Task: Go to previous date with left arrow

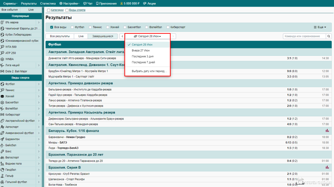Action: pos(122,36)
